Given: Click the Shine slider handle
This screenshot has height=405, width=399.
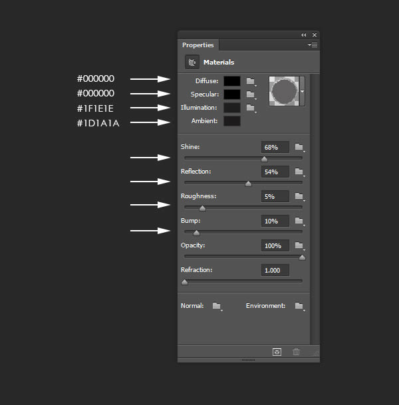Looking at the screenshot, I should 264,159.
